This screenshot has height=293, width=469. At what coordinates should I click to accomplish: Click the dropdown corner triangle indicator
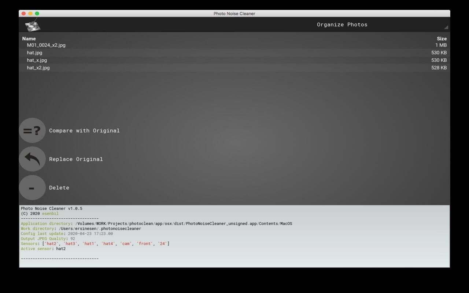446,27
